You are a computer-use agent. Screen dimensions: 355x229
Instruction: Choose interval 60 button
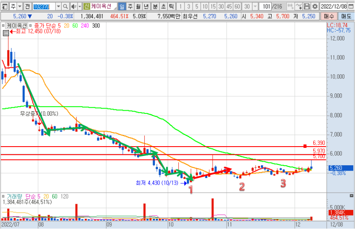point(237,6)
